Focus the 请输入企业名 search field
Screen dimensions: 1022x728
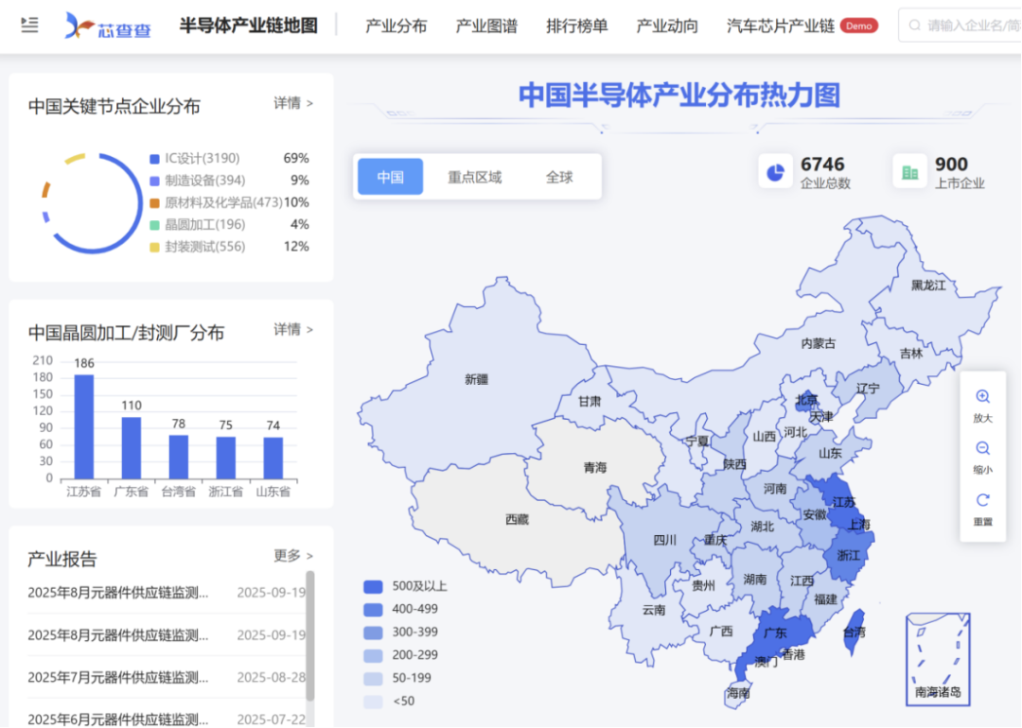[x=960, y=26]
